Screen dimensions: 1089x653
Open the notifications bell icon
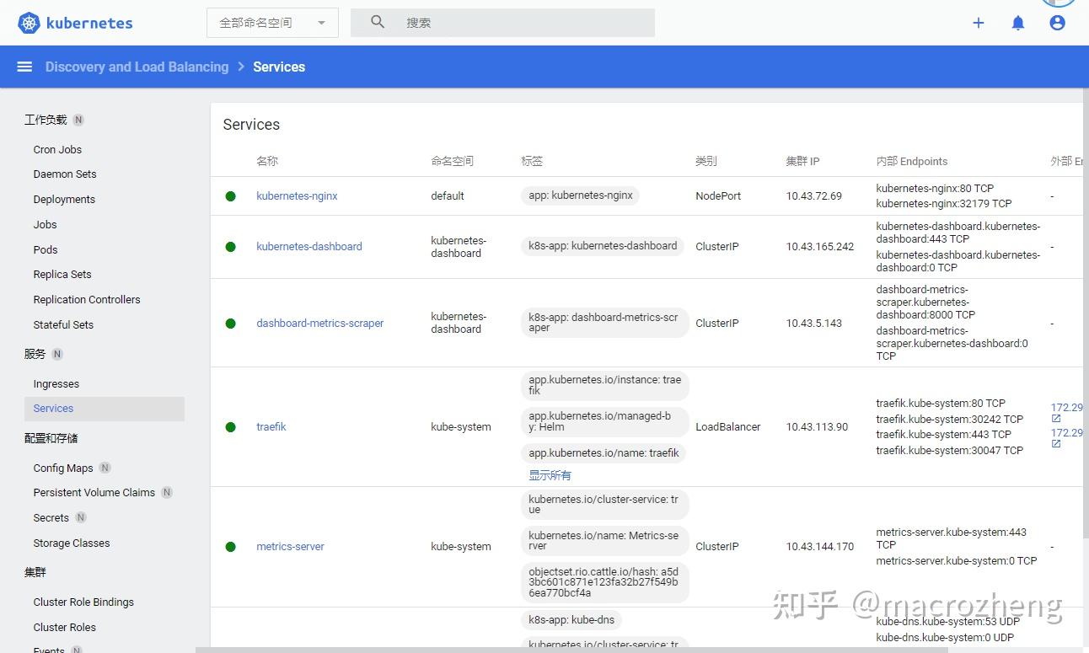(x=1017, y=23)
